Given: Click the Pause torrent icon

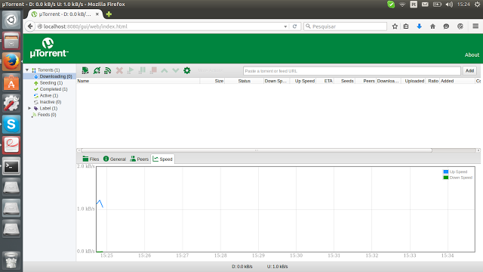Looking at the screenshot, I should click(142, 70).
